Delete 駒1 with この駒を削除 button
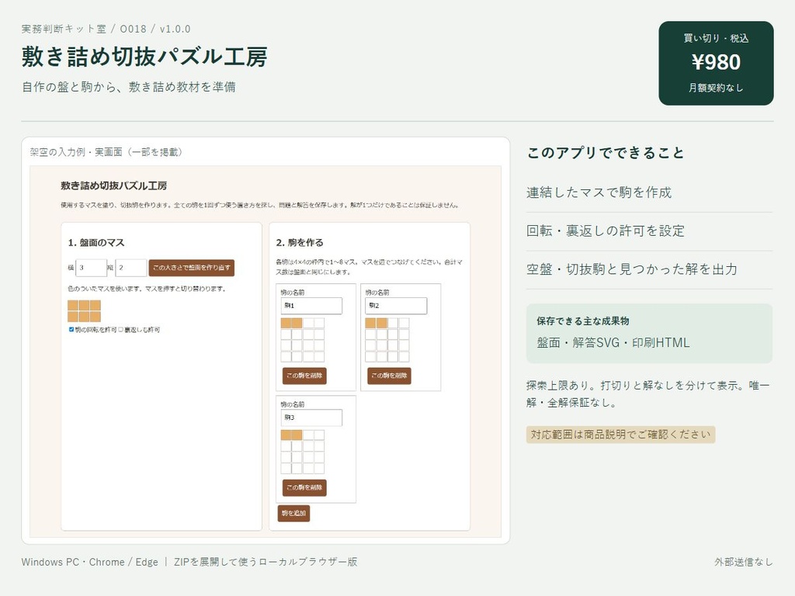The image size is (795, 596). point(304,376)
